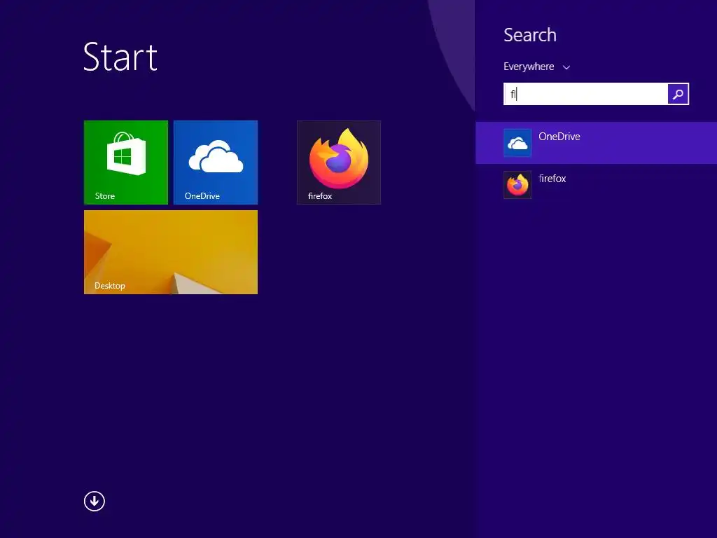The image size is (717, 538).
Task: Select the OneDrive search result
Action: (x=597, y=143)
